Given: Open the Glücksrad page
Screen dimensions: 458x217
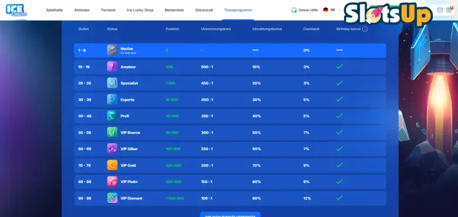Looking at the screenshot, I should 204,10.
